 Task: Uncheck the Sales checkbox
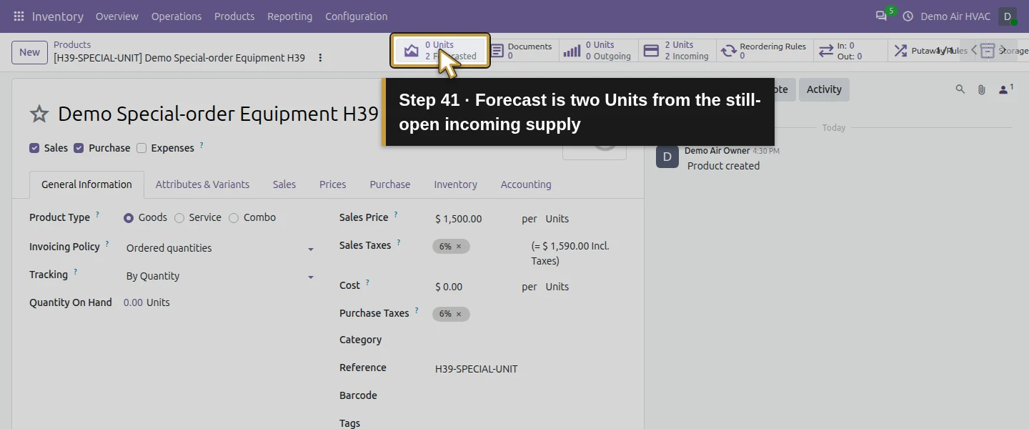pos(34,148)
